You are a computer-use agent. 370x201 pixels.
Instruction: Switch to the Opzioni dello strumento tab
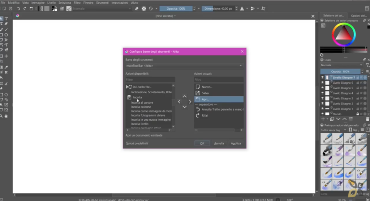pyautogui.click(x=359, y=15)
